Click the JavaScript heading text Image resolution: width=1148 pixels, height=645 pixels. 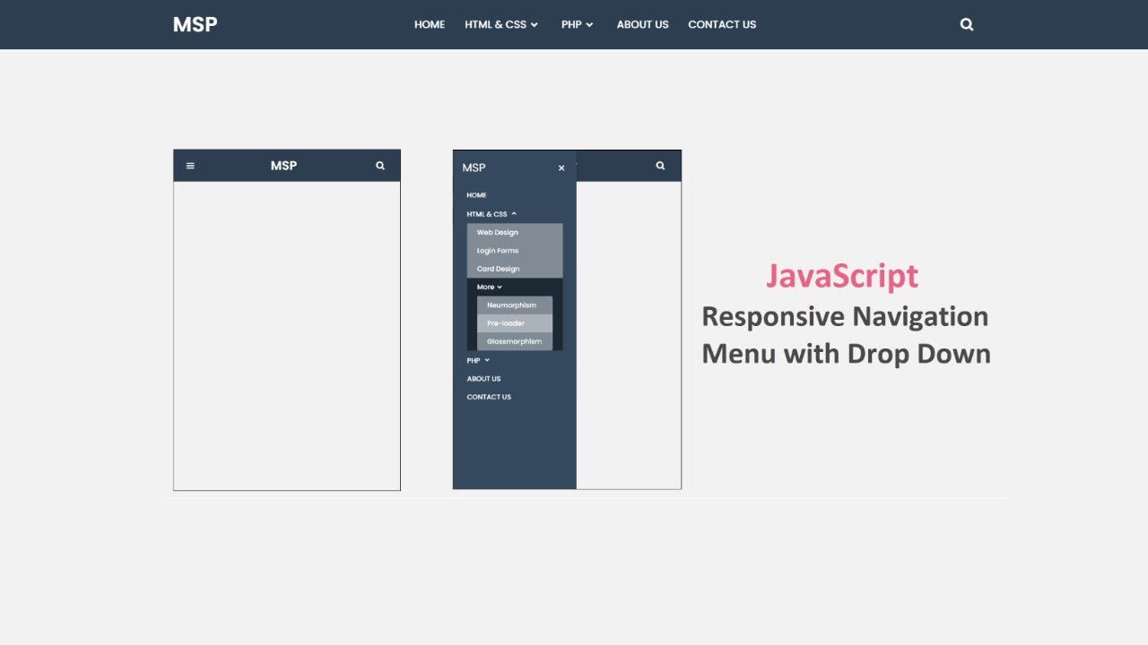click(x=842, y=277)
